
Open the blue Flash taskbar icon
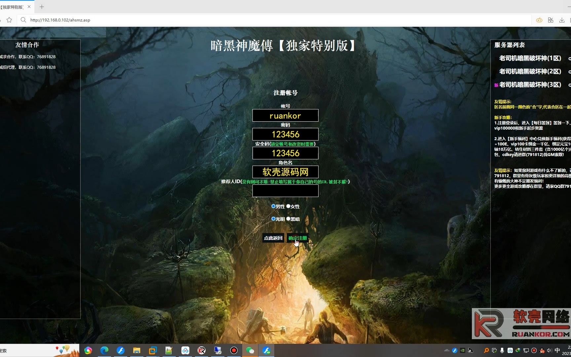[x=121, y=350]
